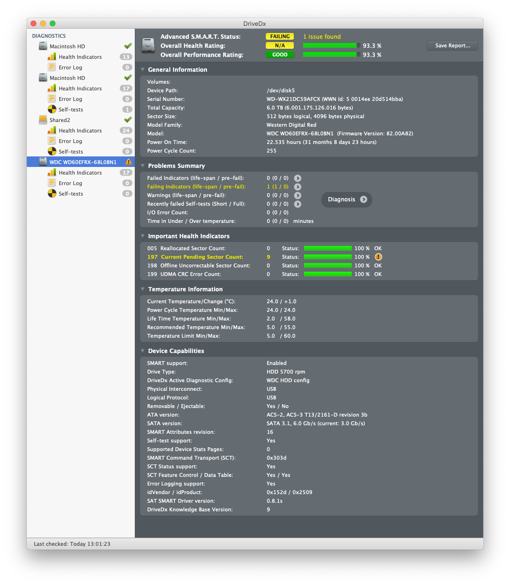This screenshot has height=585, width=510.
Task: Click the drive icon beside the S.M.A.R.T. status header
Action: (x=148, y=45)
